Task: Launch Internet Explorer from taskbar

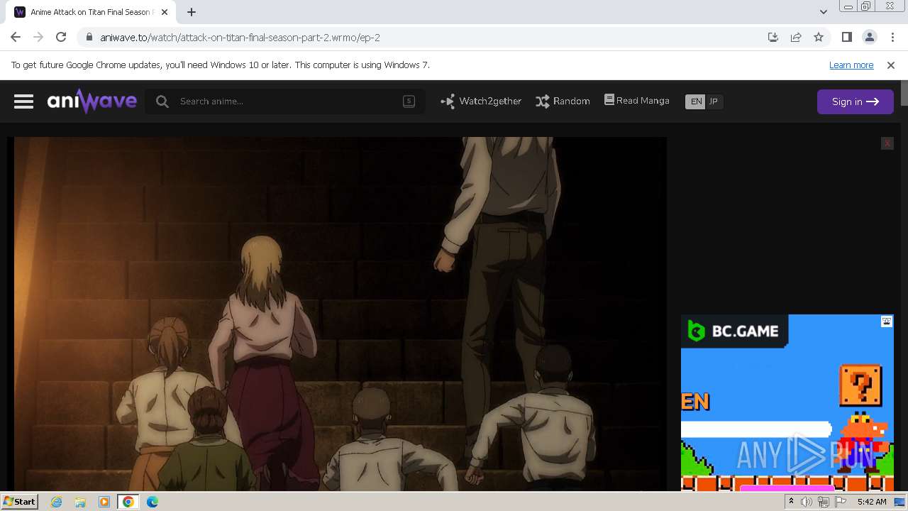Action: (x=57, y=502)
